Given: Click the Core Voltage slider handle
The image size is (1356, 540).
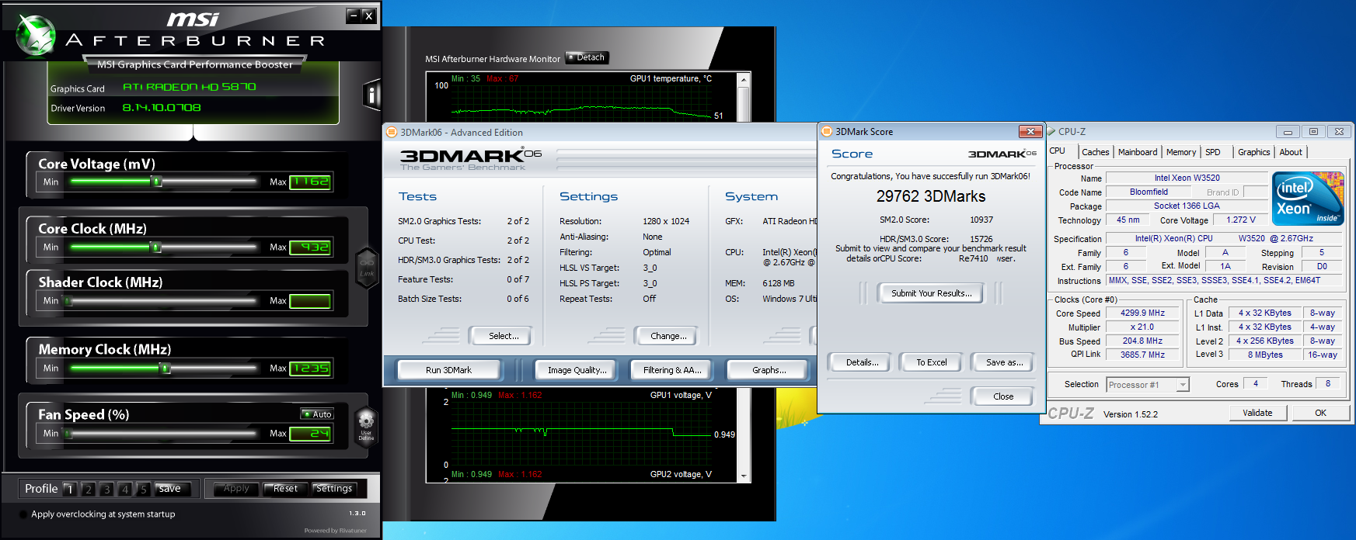Looking at the screenshot, I should pyautogui.click(x=157, y=182).
